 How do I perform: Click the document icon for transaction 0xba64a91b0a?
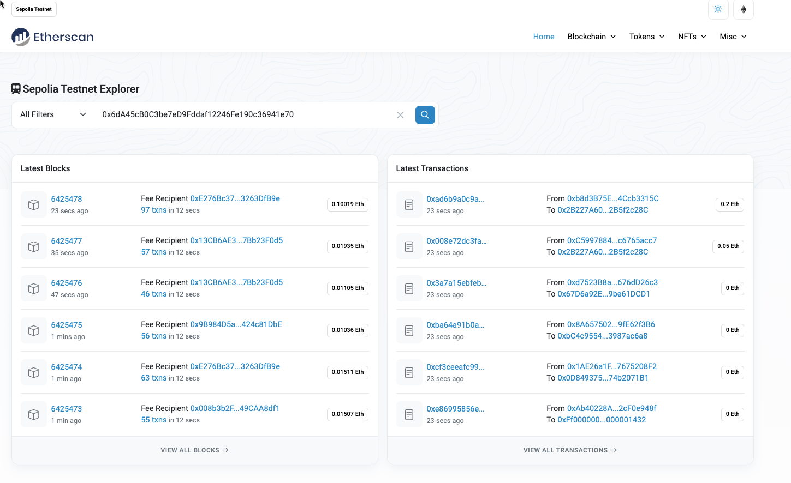click(409, 330)
